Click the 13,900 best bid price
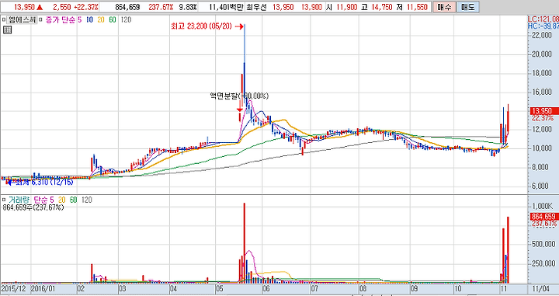The width and height of the screenshot is (559, 296). [311, 7]
